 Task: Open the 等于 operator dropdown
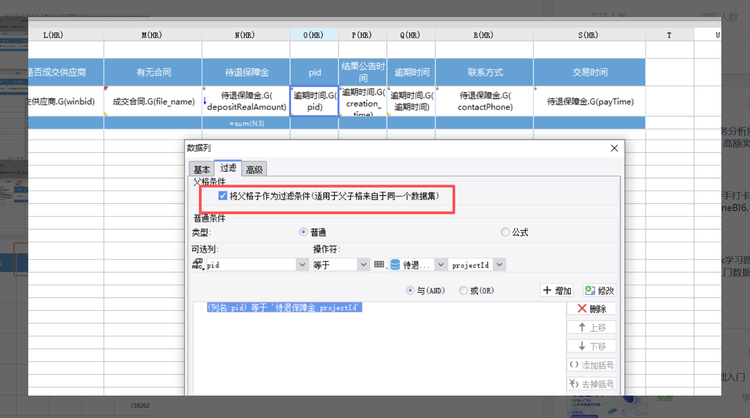coord(363,265)
